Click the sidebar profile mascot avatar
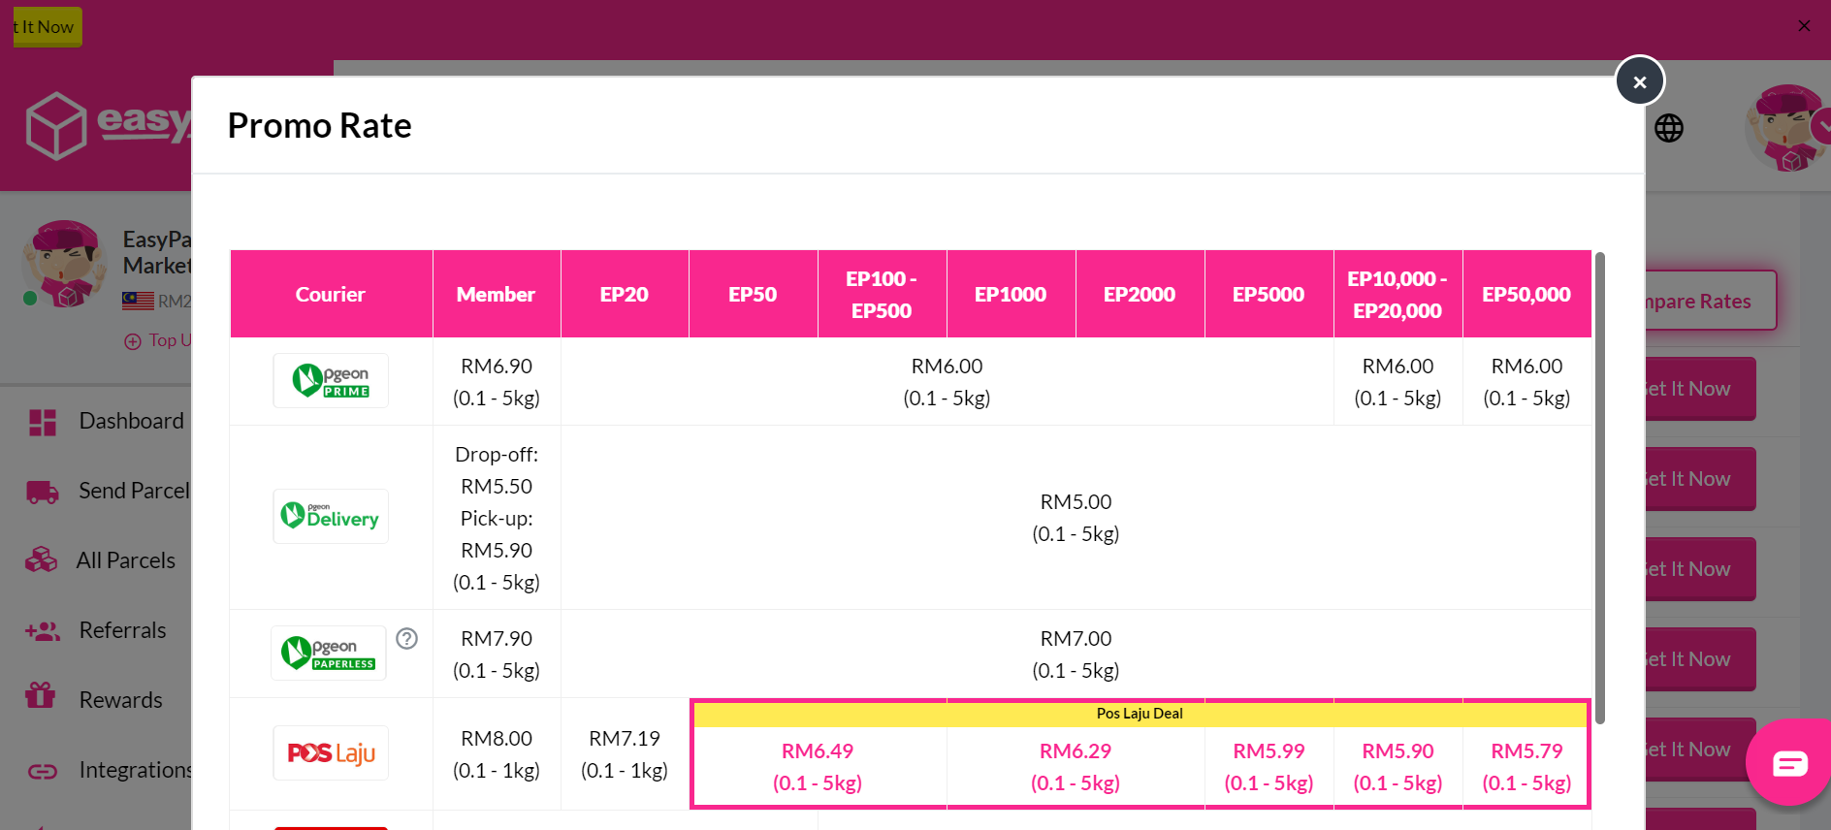The height and width of the screenshot is (830, 1831). (x=64, y=265)
